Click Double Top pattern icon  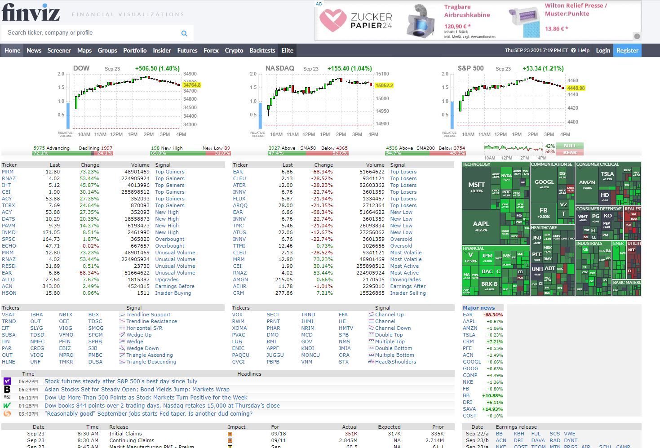coord(371,335)
